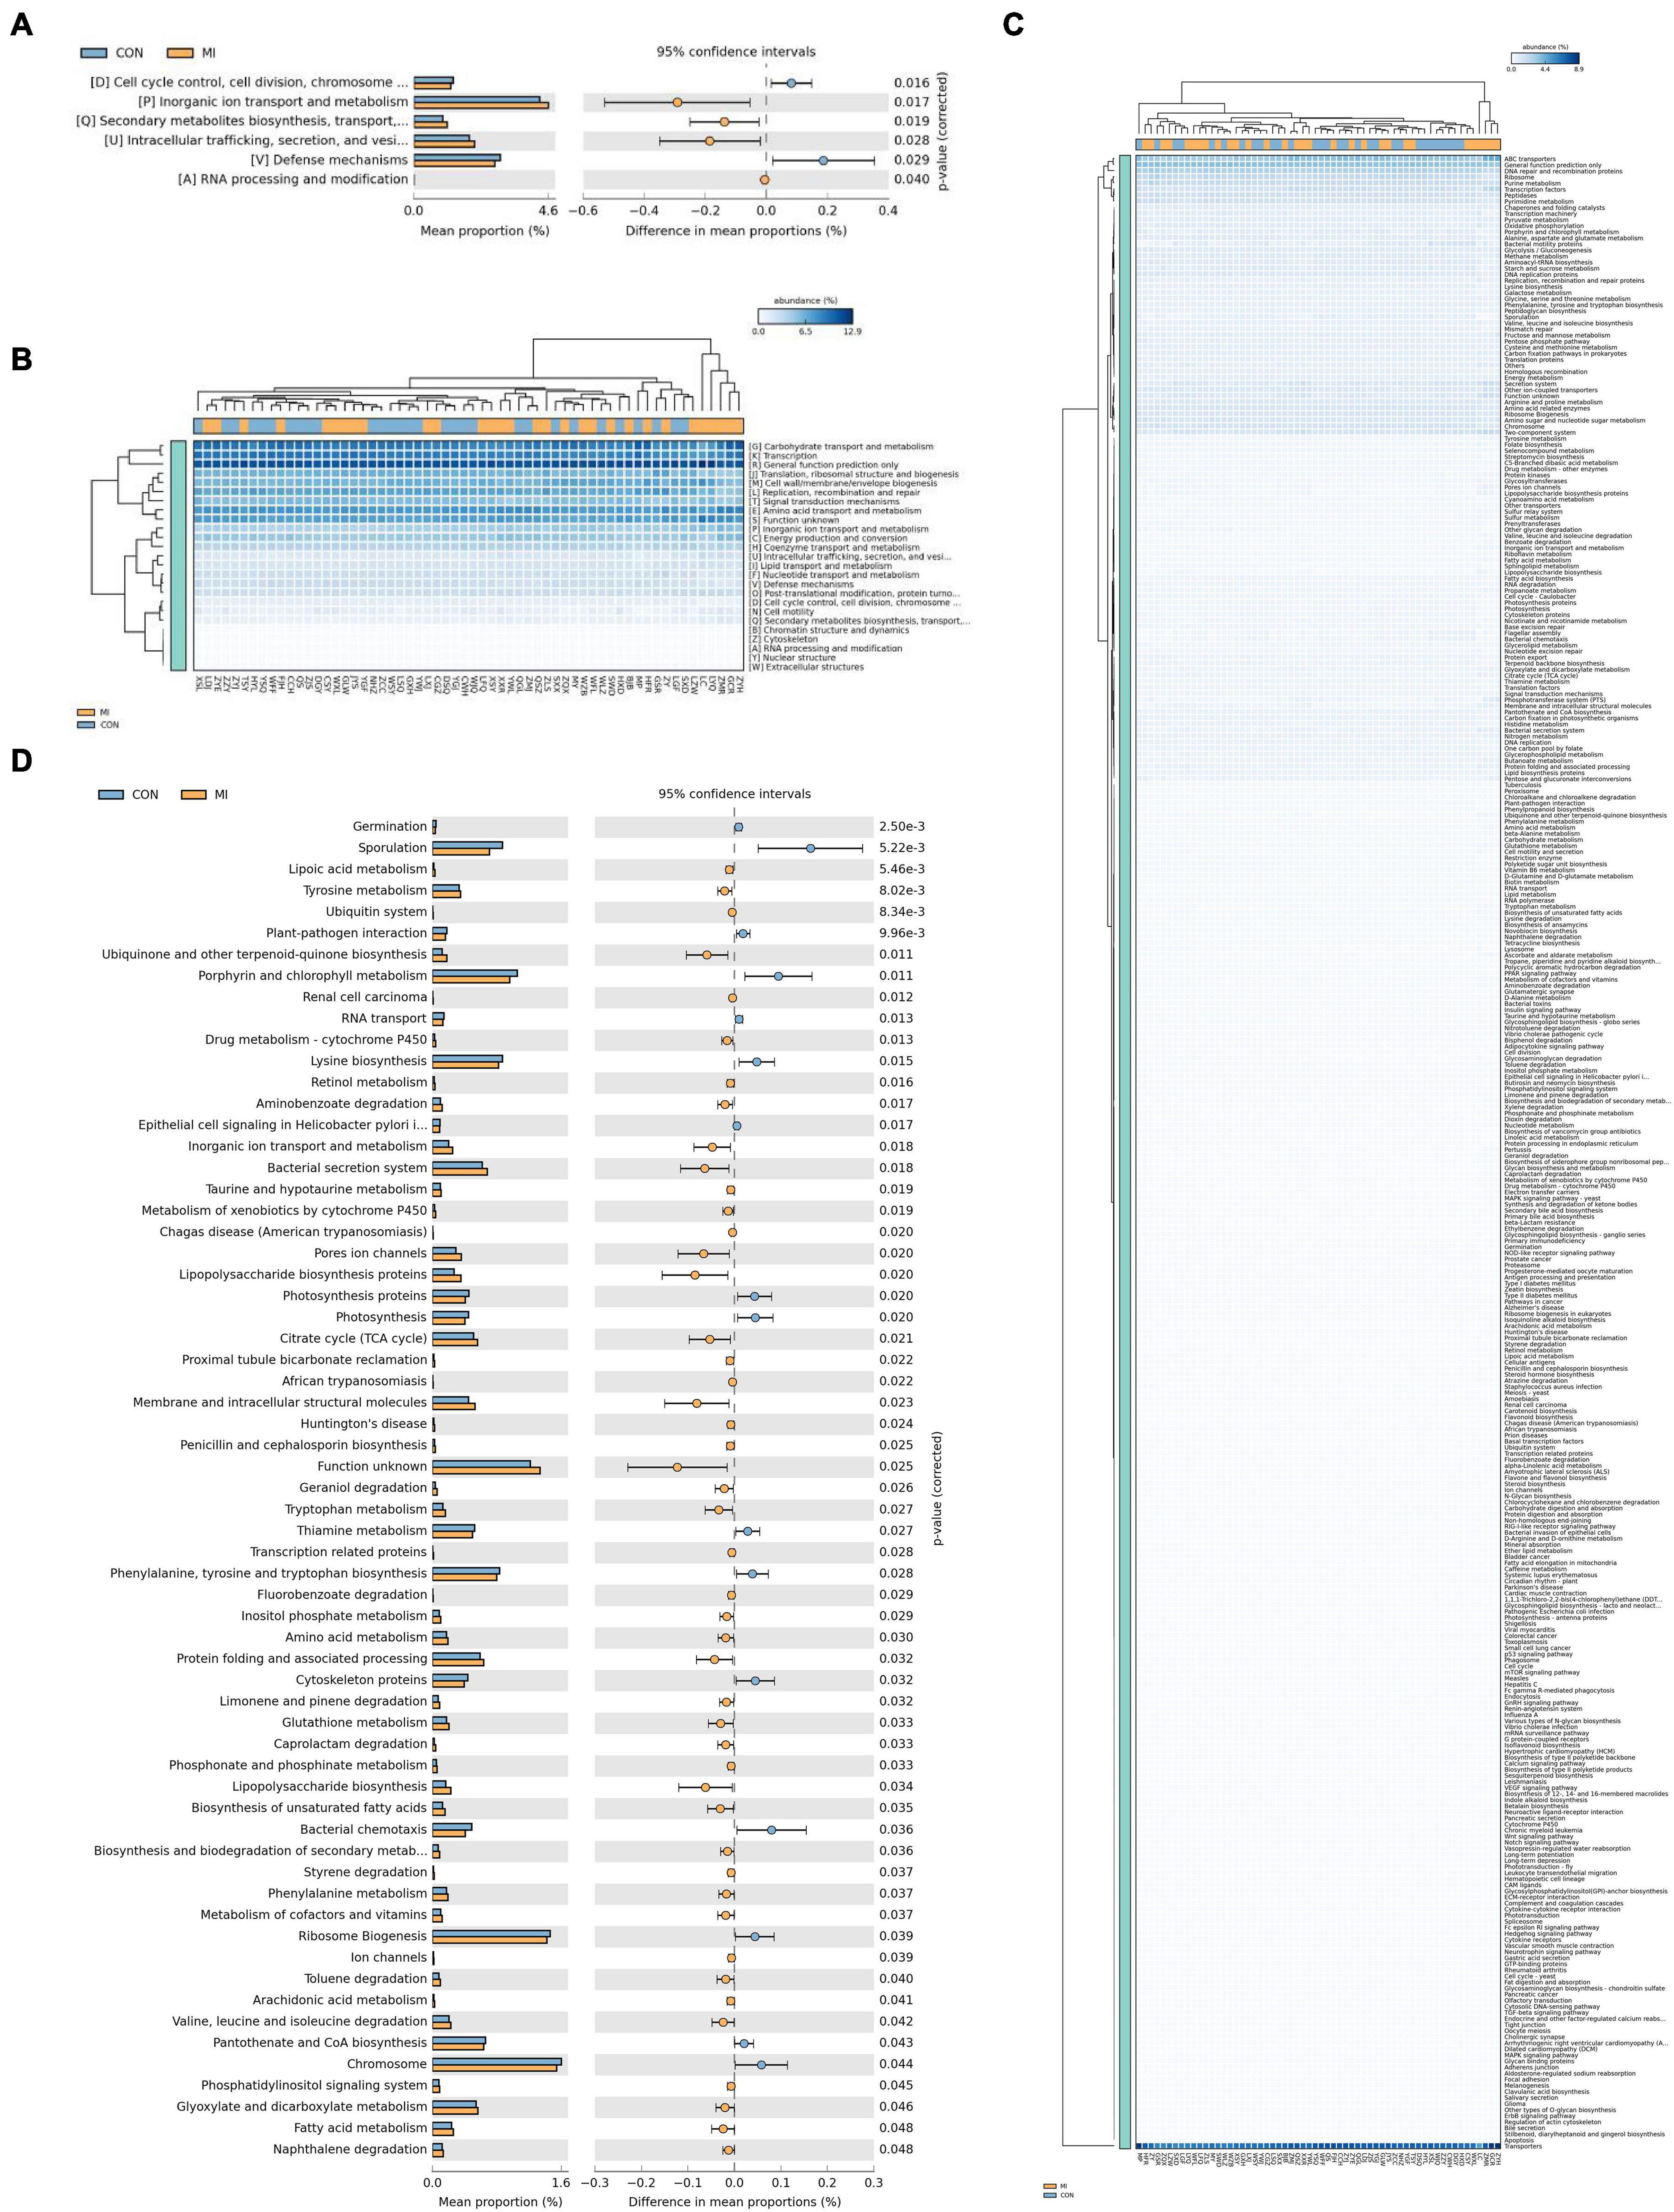The height and width of the screenshot is (2212, 1674).
Task: Click '[S] Function unknown' row label in panel B
Action: tap(794, 520)
